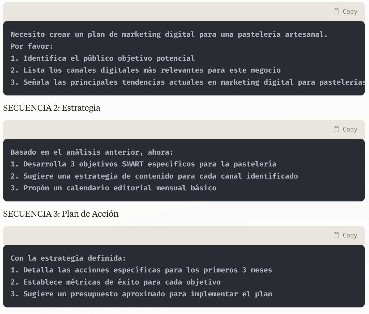
Task: Click the clipboard icon above the Plan de Acción prompt
Action: coord(336,235)
